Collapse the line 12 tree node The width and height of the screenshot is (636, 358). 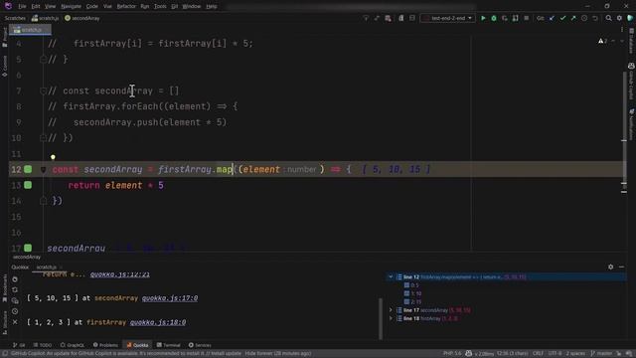coord(391,276)
